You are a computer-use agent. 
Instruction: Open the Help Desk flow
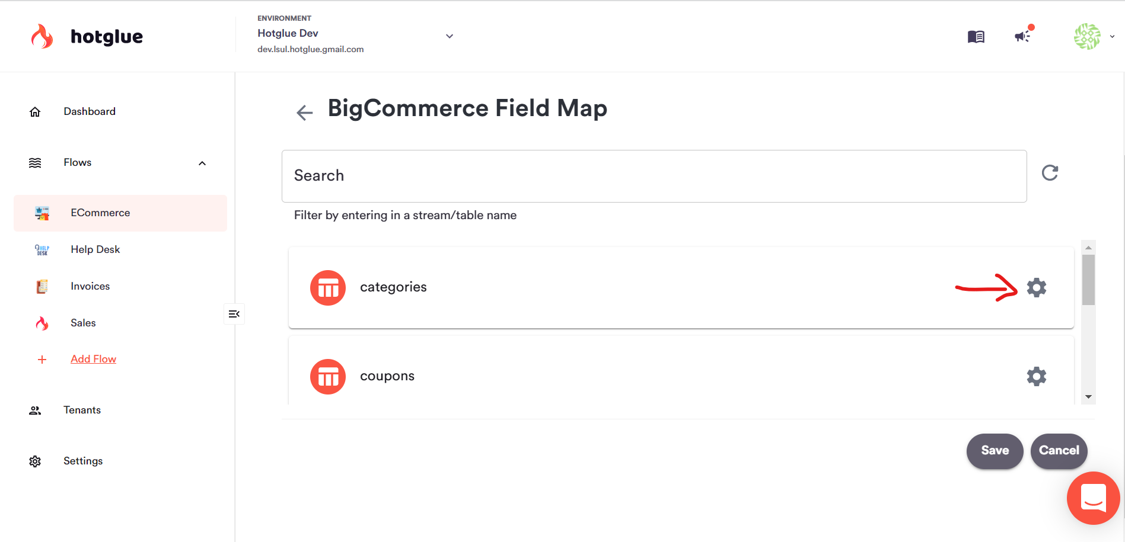[x=95, y=249]
